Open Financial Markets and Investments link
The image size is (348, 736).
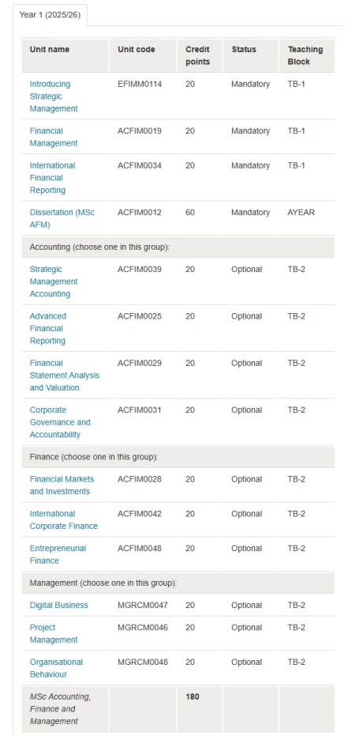[62, 485]
